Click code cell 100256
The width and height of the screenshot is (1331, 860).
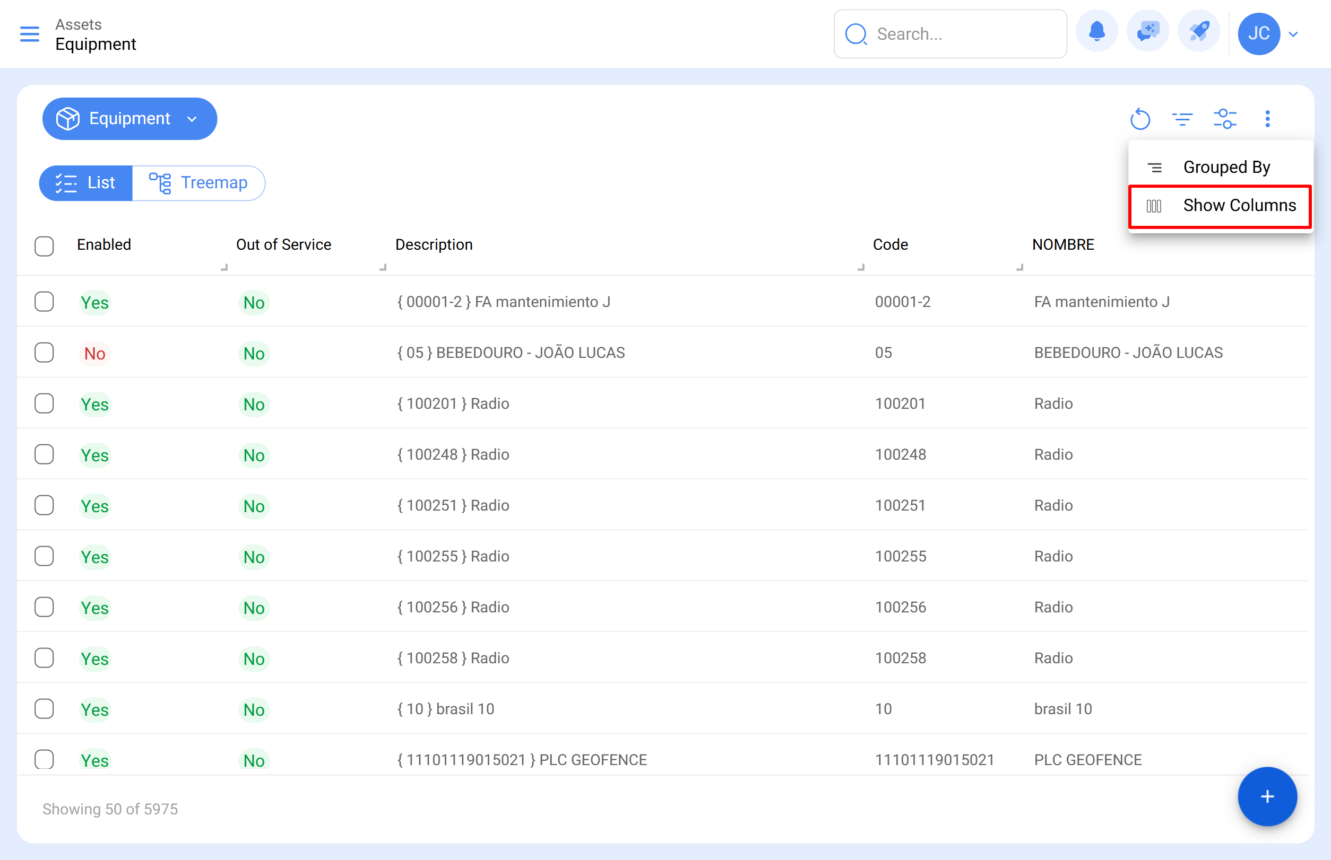coord(901,607)
